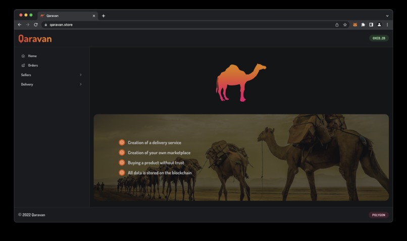Reload the page with refresh icon
This screenshot has width=407, height=241.
pos(36,25)
